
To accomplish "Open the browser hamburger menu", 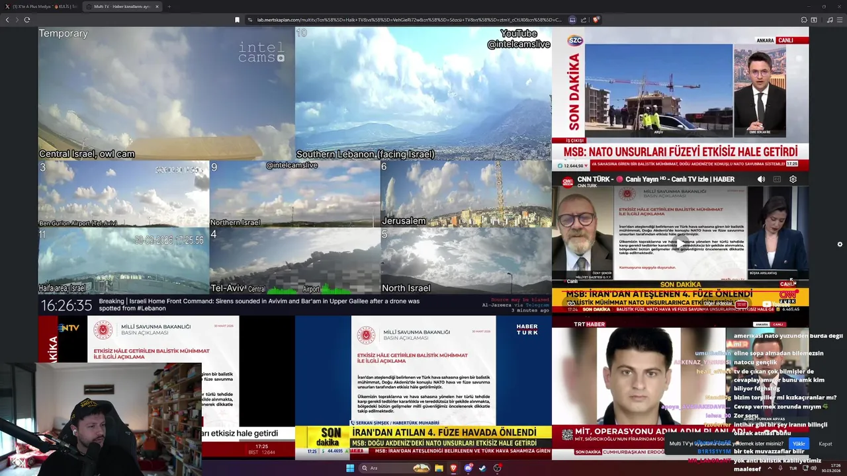I will click(840, 20).
